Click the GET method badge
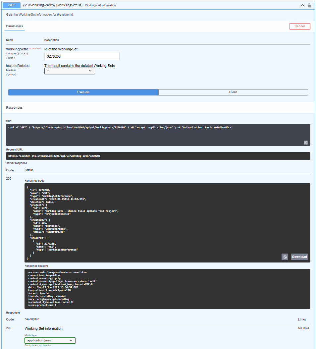Image resolution: width=316 pixels, height=349 pixels. click(x=12, y=5)
